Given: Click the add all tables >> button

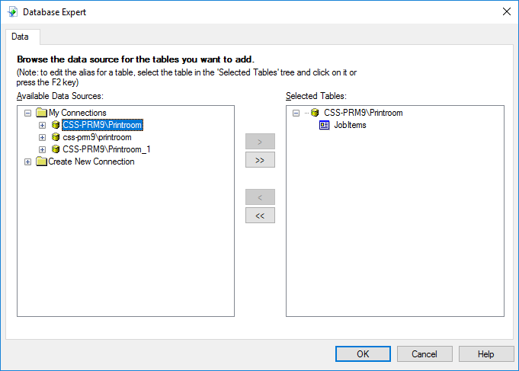Looking at the screenshot, I should click(x=260, y=160).
